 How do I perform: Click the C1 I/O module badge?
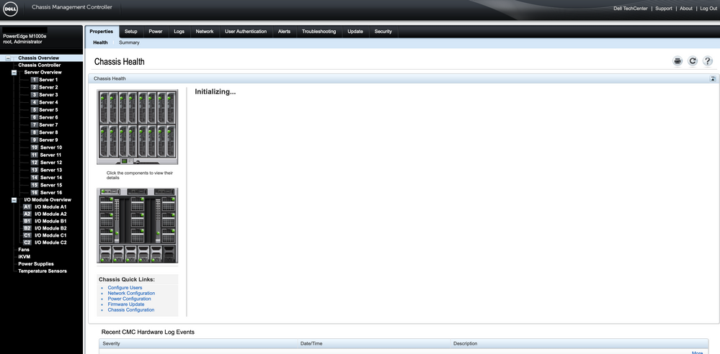tap(27, 235)
